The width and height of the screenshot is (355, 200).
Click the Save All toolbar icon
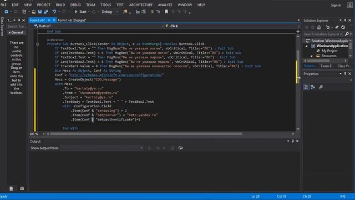(46, 12)
